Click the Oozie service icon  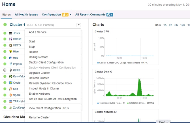pos(10,83)
